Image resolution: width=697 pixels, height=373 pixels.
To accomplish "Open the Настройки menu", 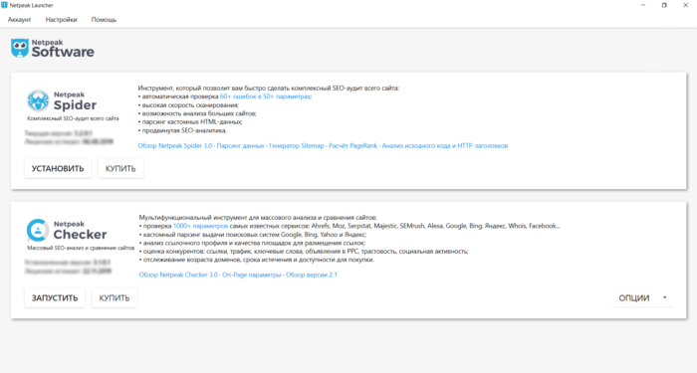I will [62, 20].
